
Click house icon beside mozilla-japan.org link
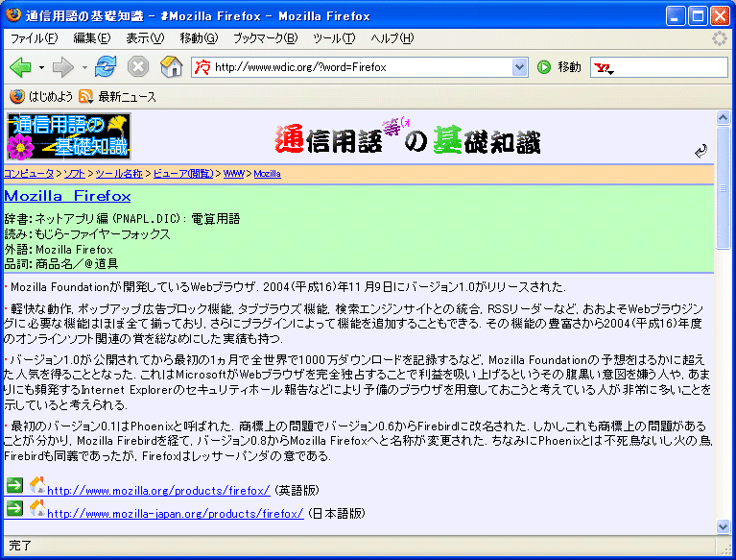click(37, 508)
